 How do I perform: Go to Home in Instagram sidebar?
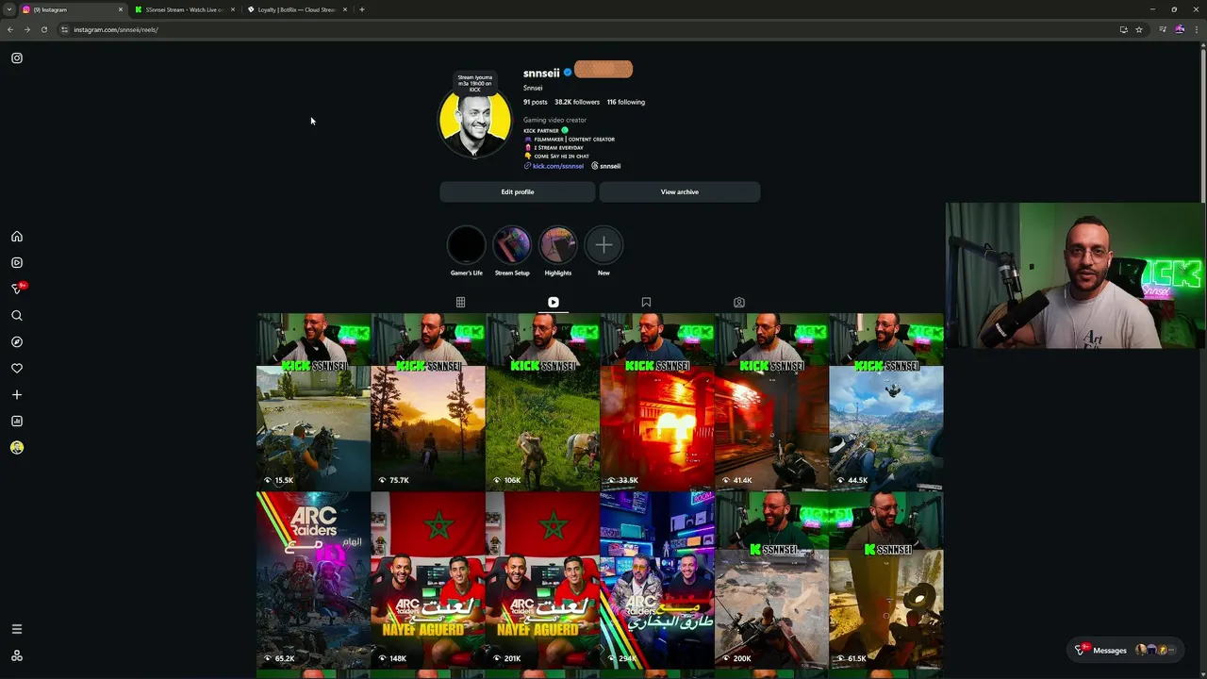click(x=17, y=237)
